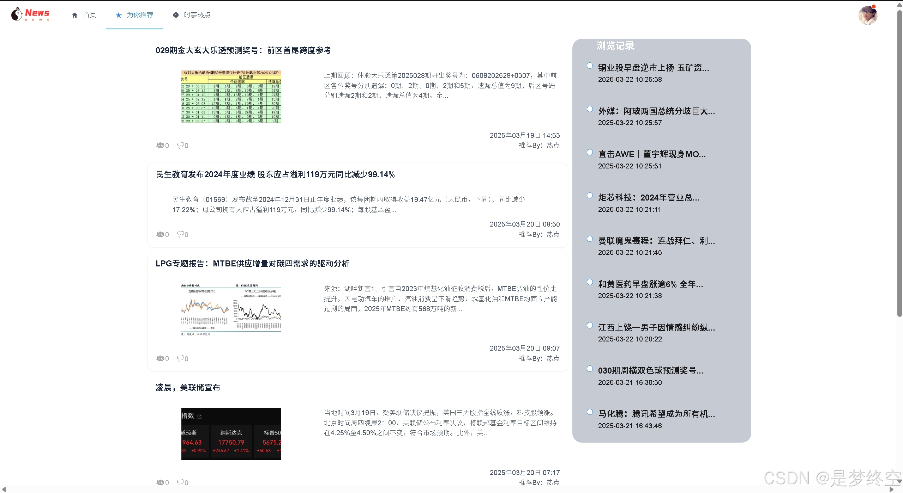This screenshot has width=903, height=493.
Task: Open the stock index thumbnail for 美联储 article
Action: point(231,434)
